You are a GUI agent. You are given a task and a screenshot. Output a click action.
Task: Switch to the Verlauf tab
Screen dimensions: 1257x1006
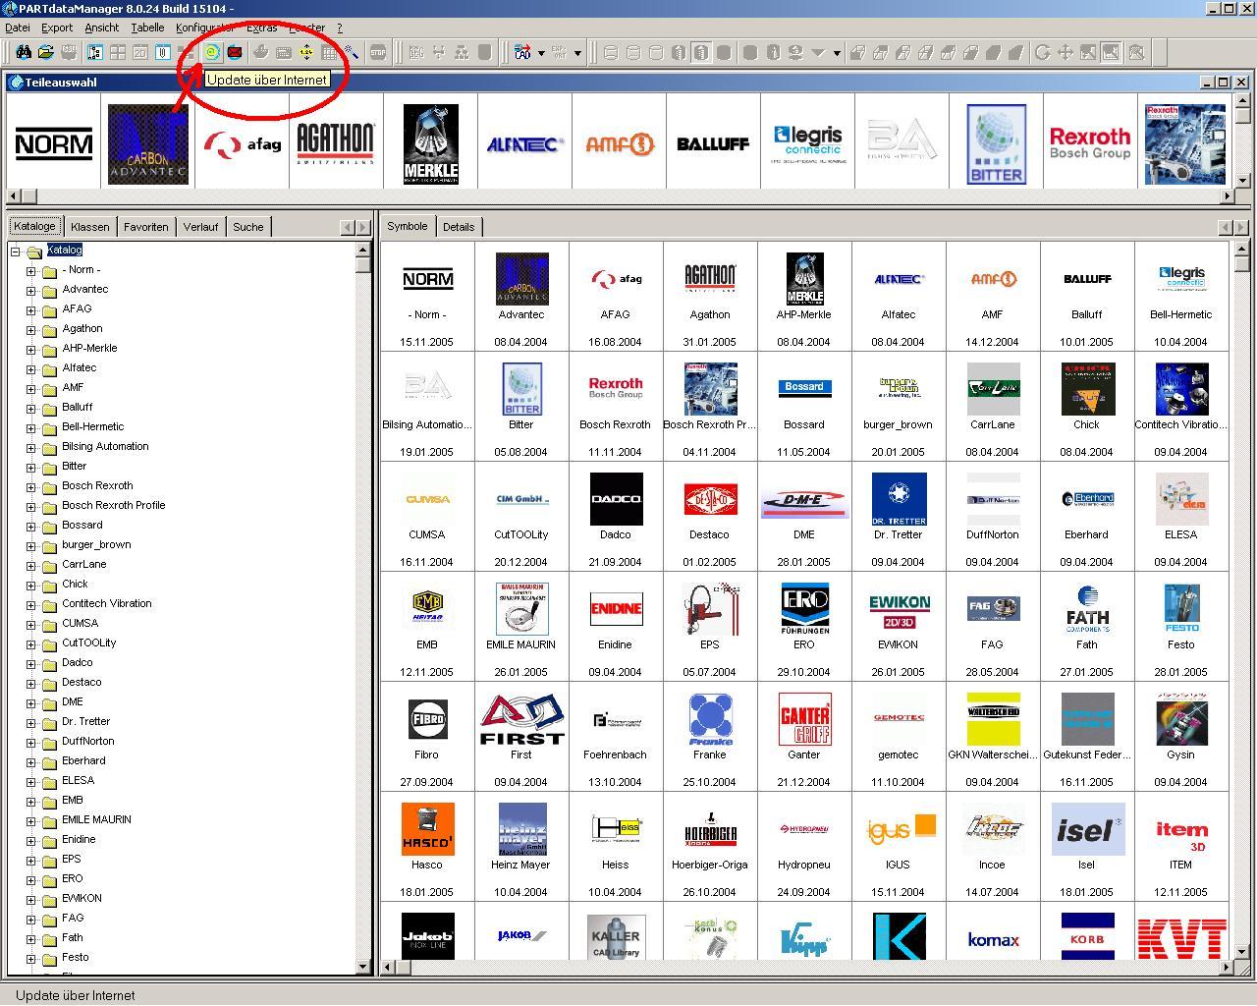pyautogui.click(x=200, y=227)
